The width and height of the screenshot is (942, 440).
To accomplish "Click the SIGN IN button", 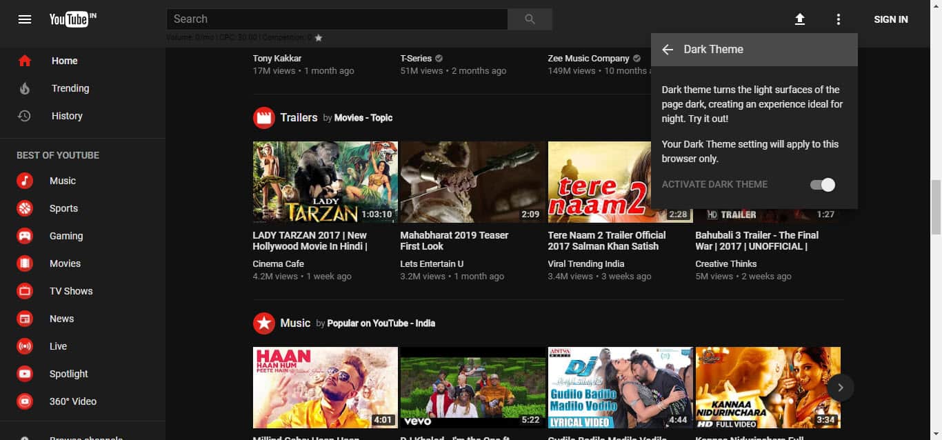I will click(x=891, y=19).
